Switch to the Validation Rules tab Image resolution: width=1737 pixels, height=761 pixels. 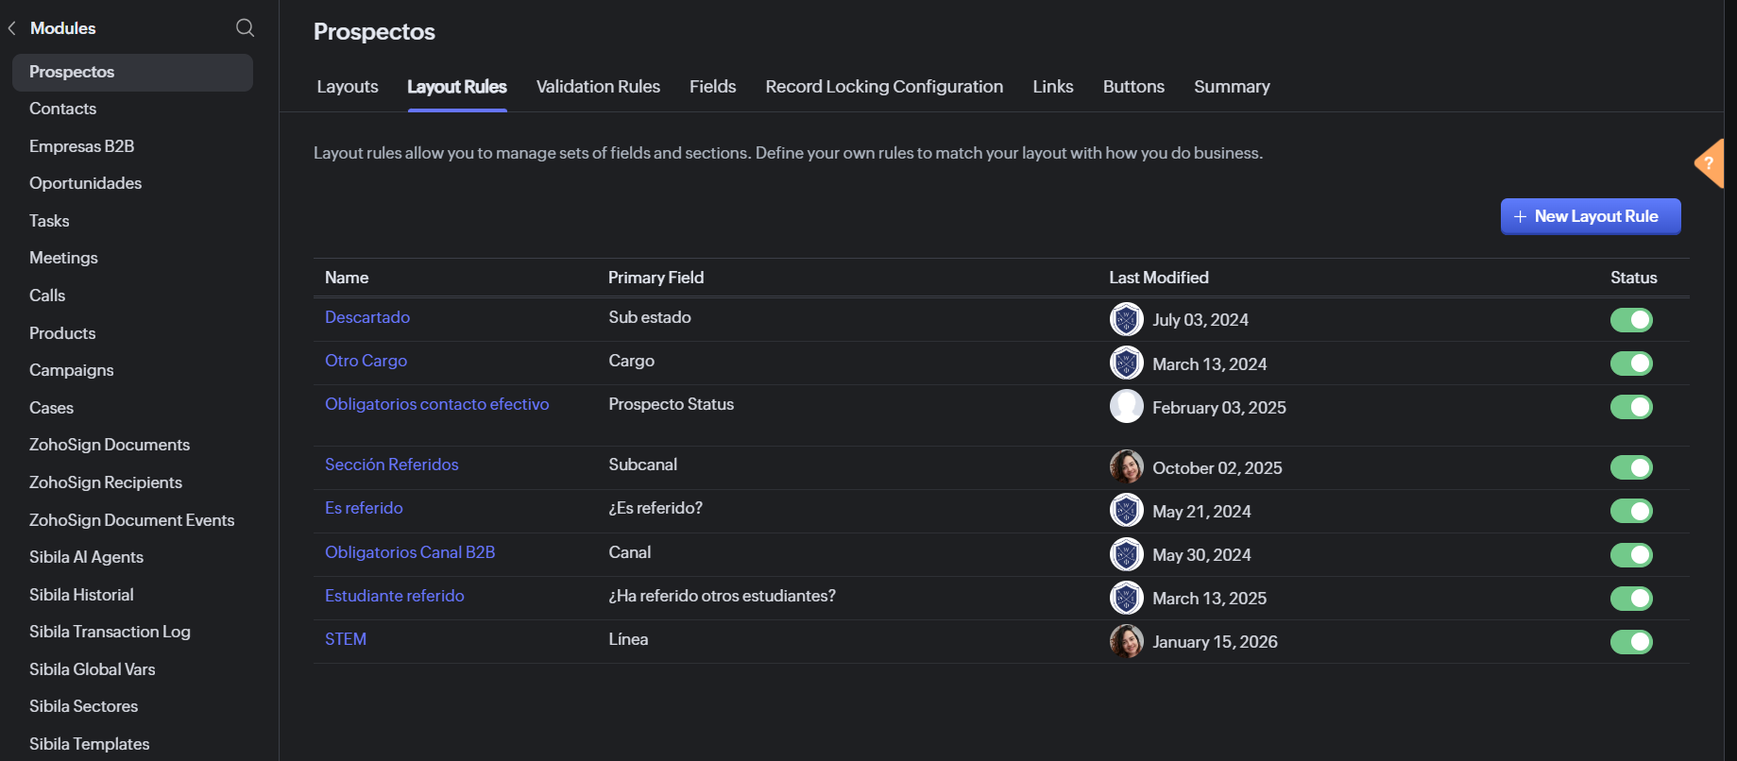click(598, 87)
